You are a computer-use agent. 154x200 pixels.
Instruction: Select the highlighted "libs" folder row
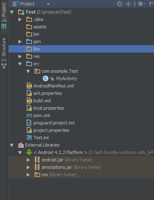click(81, 49)
